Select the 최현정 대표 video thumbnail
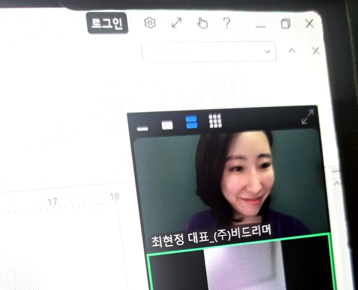The width and height of the screenshot is (358, 290). (x=231, y=187)
